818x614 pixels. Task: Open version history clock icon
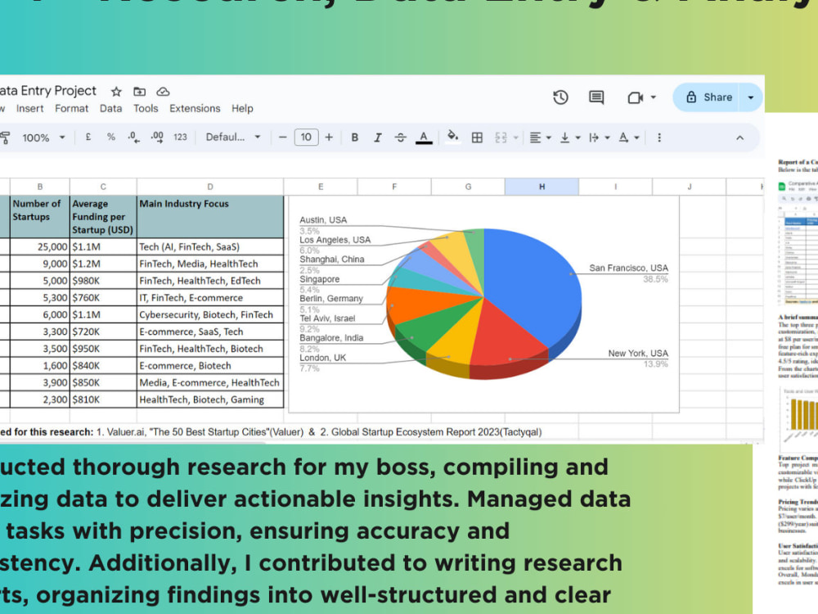pos(561,97)
